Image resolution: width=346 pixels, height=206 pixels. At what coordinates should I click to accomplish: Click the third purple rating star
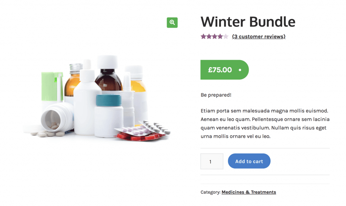215,36
